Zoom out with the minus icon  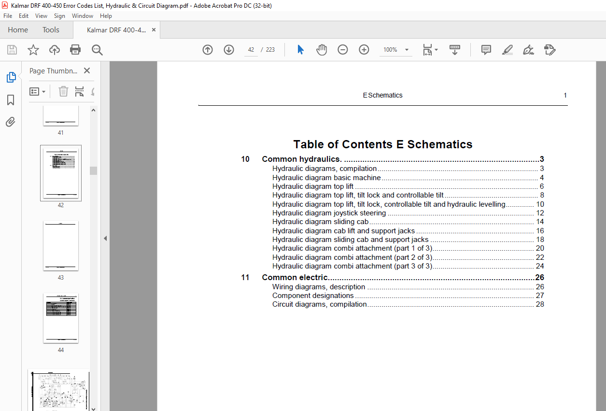(x=343, y=50)
